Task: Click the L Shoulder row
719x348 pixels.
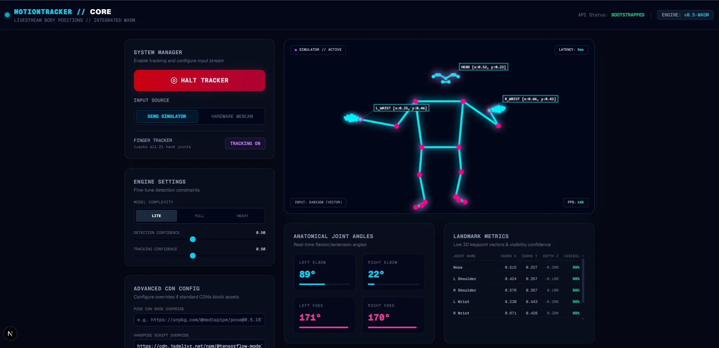Action: point(517,279)
